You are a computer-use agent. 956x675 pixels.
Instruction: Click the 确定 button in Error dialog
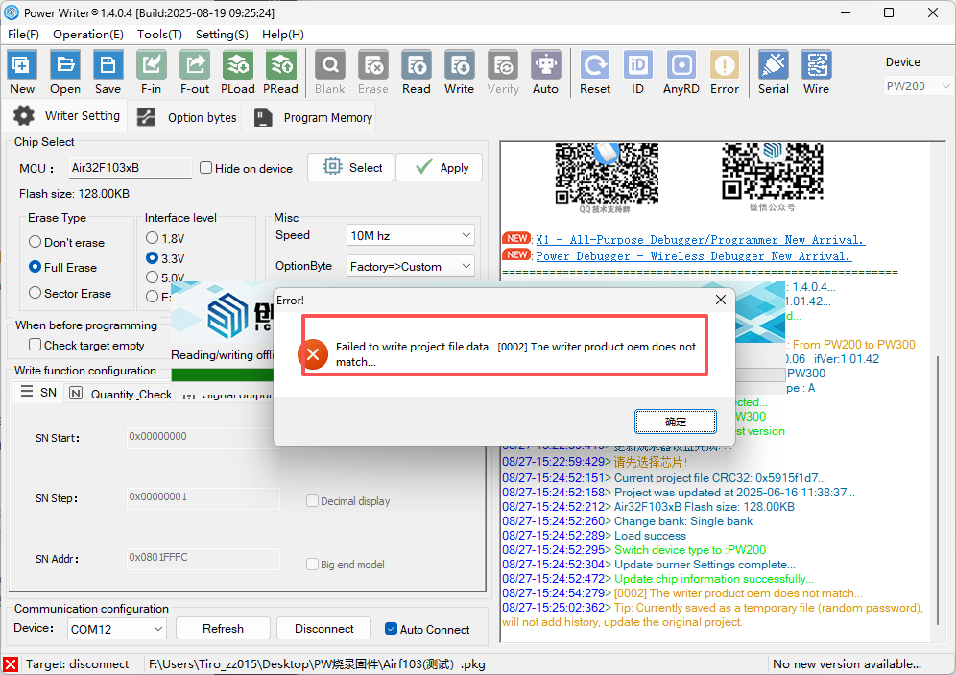pos(676,422)
